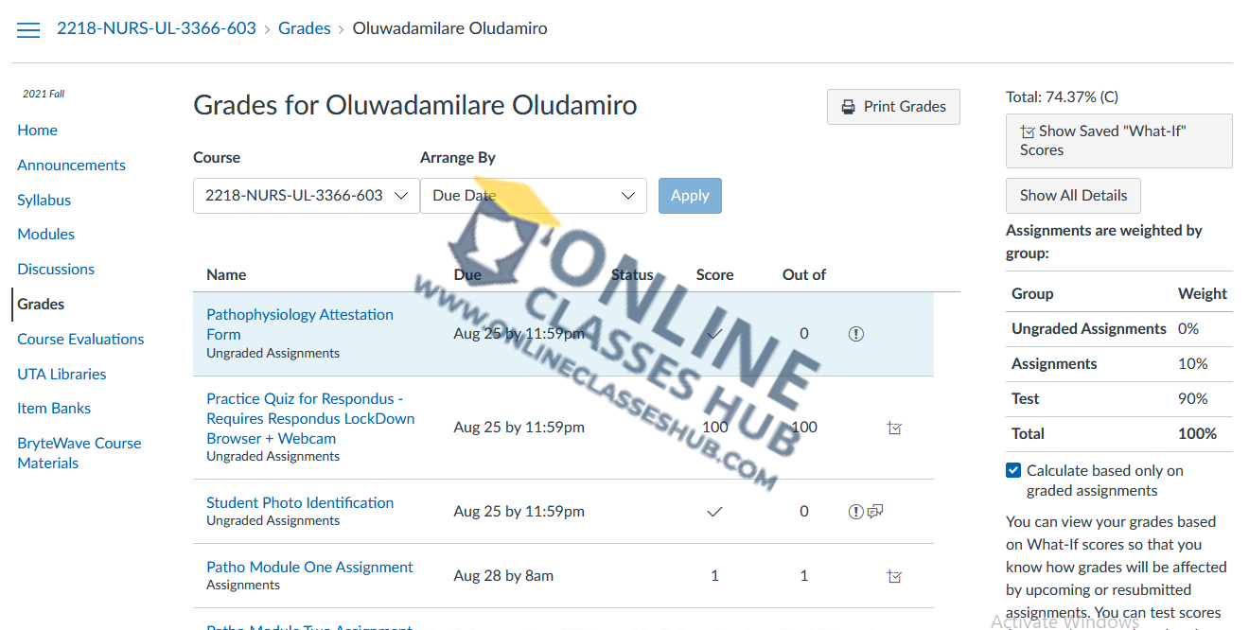
Task: Click the Apply button
Action: coord(690,196)
